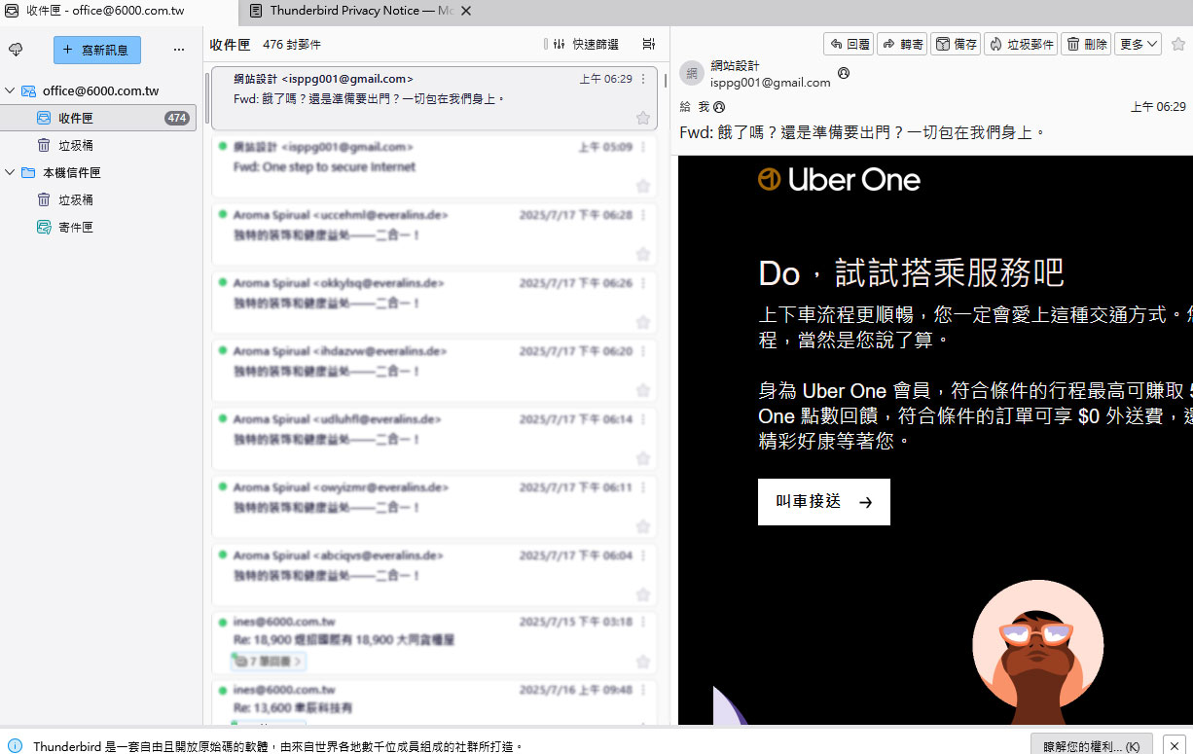
Task: Open the 更多 dropdown in the message toolbar
Action: (x=1139, y=44)
